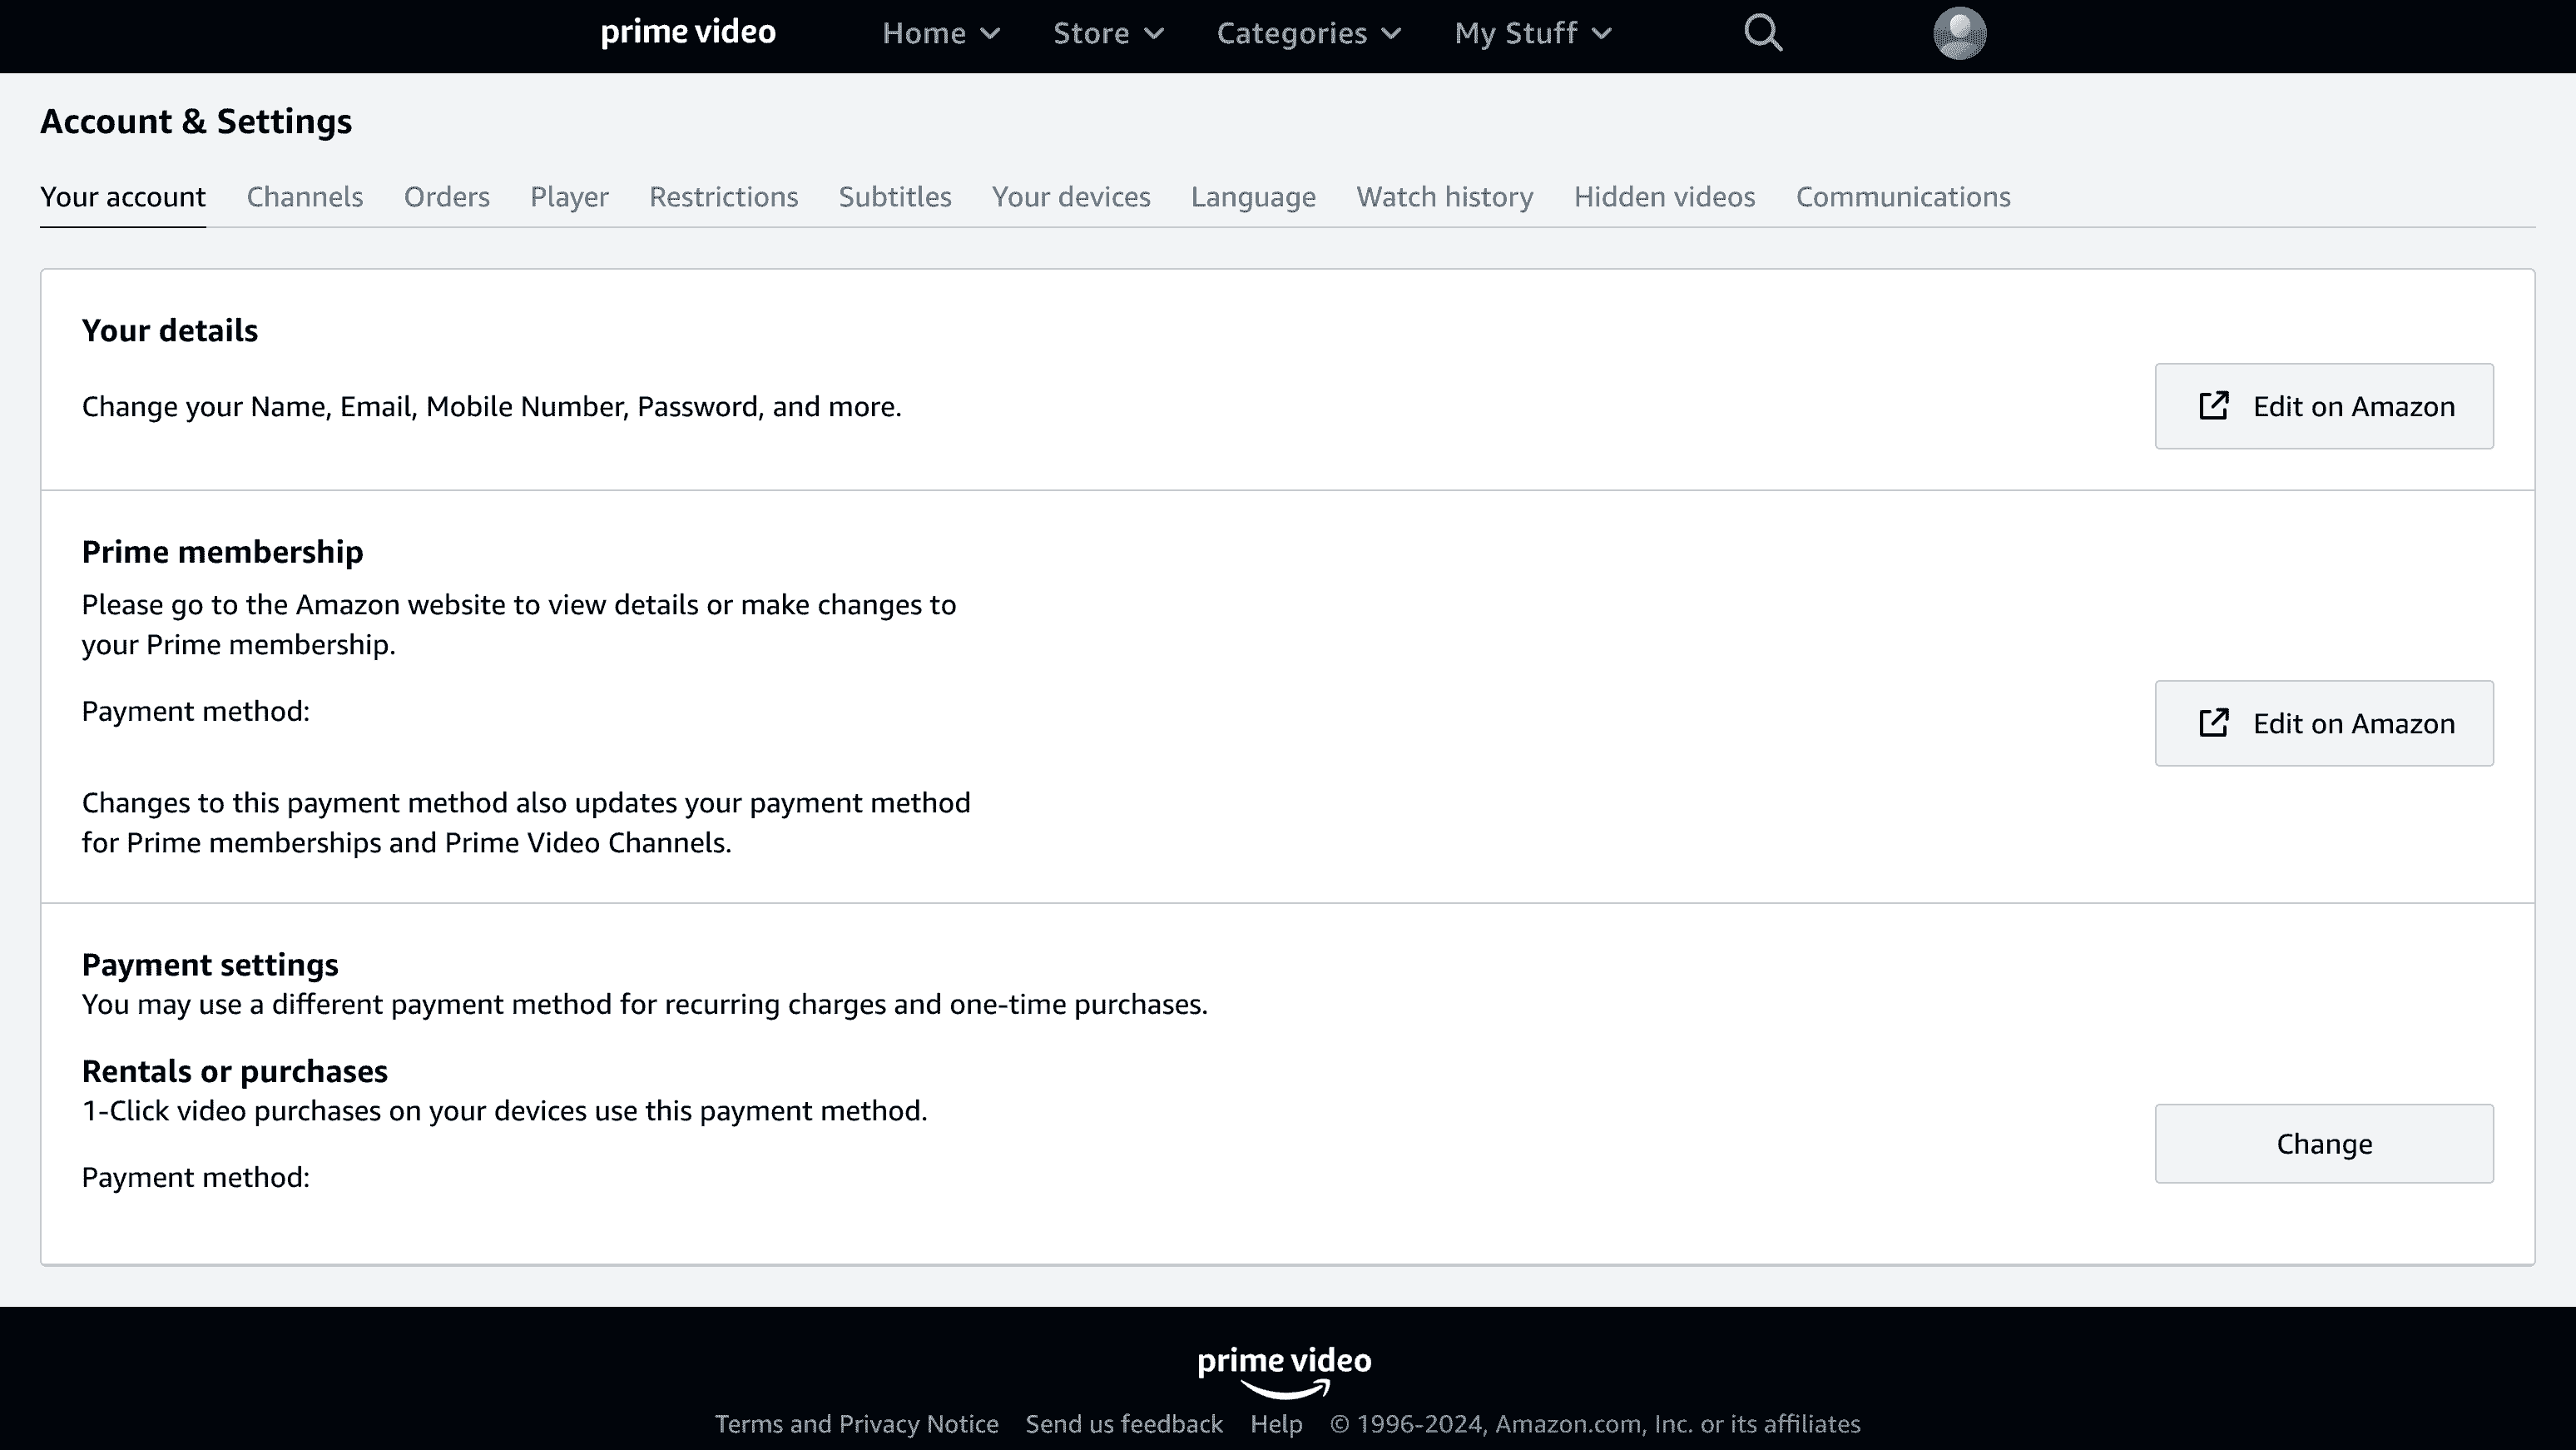Image resolution: width=2576 pixels, height=1450 pixels.
Task: Click the external link icon for Your Details
Action: pyautogui.click(x=2213, y=405)
